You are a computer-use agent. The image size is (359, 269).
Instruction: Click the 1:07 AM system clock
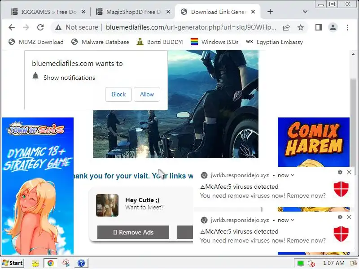coord(333,263)
